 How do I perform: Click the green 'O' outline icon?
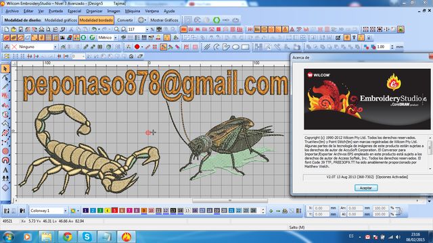[83, 38]
